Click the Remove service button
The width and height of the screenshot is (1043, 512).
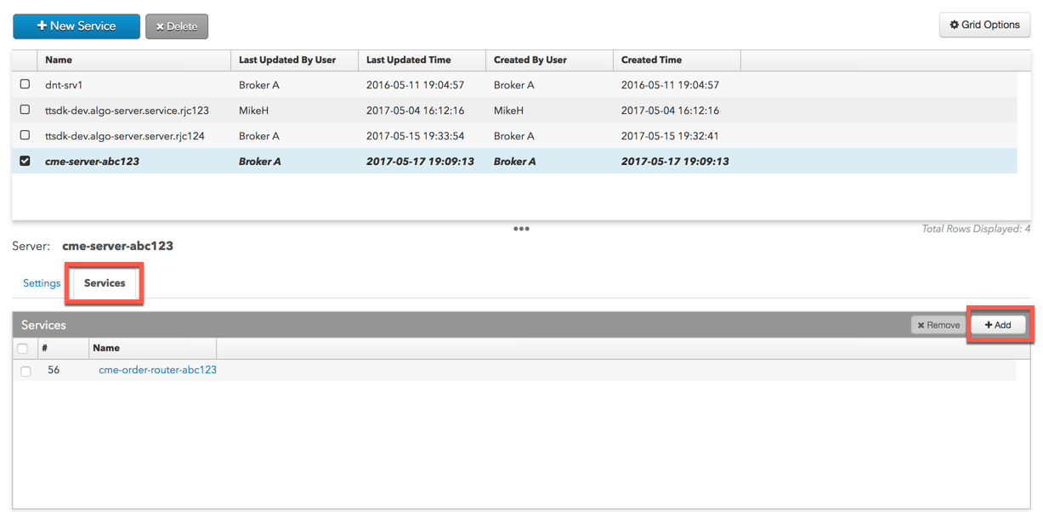[938, 325]
